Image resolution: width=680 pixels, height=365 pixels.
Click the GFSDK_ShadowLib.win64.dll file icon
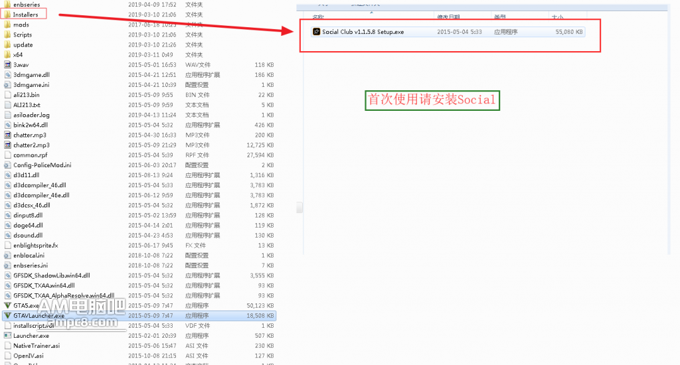[7, 275]
